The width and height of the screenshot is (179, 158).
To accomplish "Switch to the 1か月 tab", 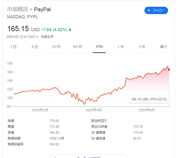I will [56, 47].
